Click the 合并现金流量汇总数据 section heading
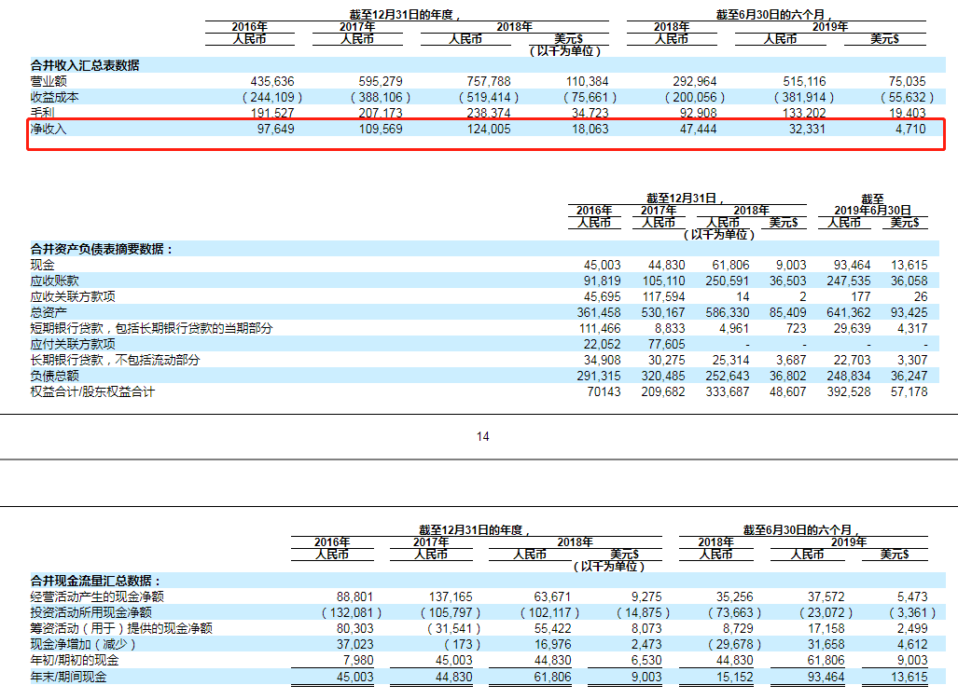 pos(96,580)
